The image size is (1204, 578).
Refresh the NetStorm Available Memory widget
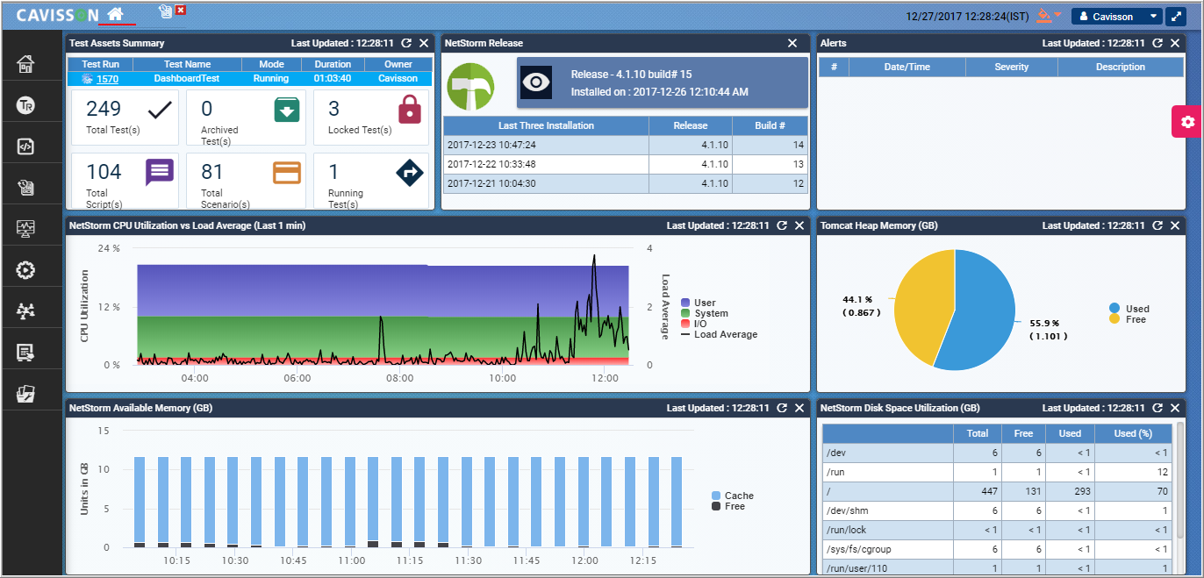pyautogui.click(x=782, y=408)
